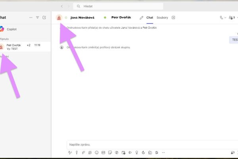Show more compose actions (…)

coord(163,152)
